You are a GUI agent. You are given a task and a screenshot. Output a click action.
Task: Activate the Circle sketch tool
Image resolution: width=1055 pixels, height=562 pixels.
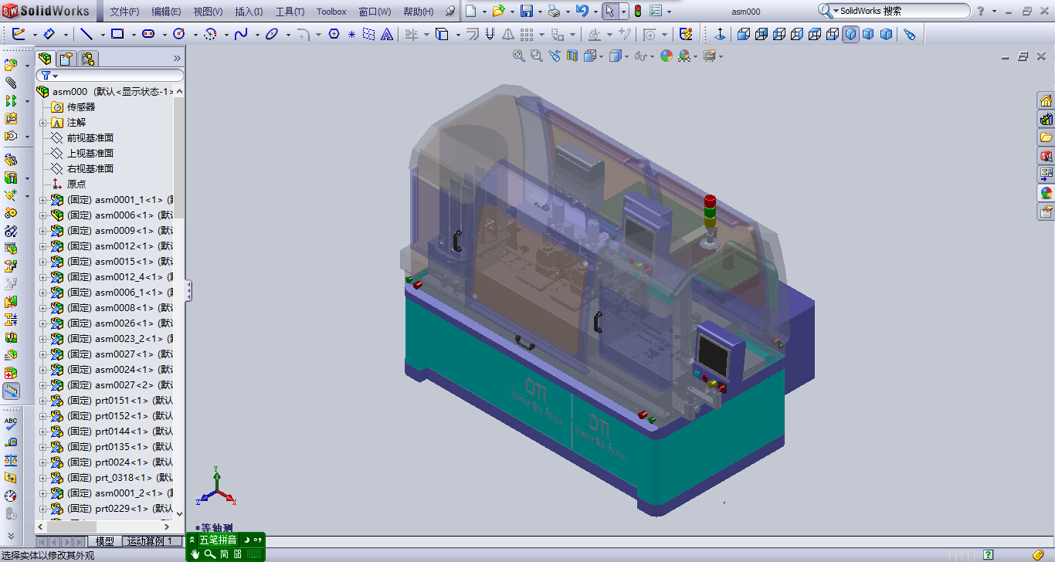click(x=179, y=34)
